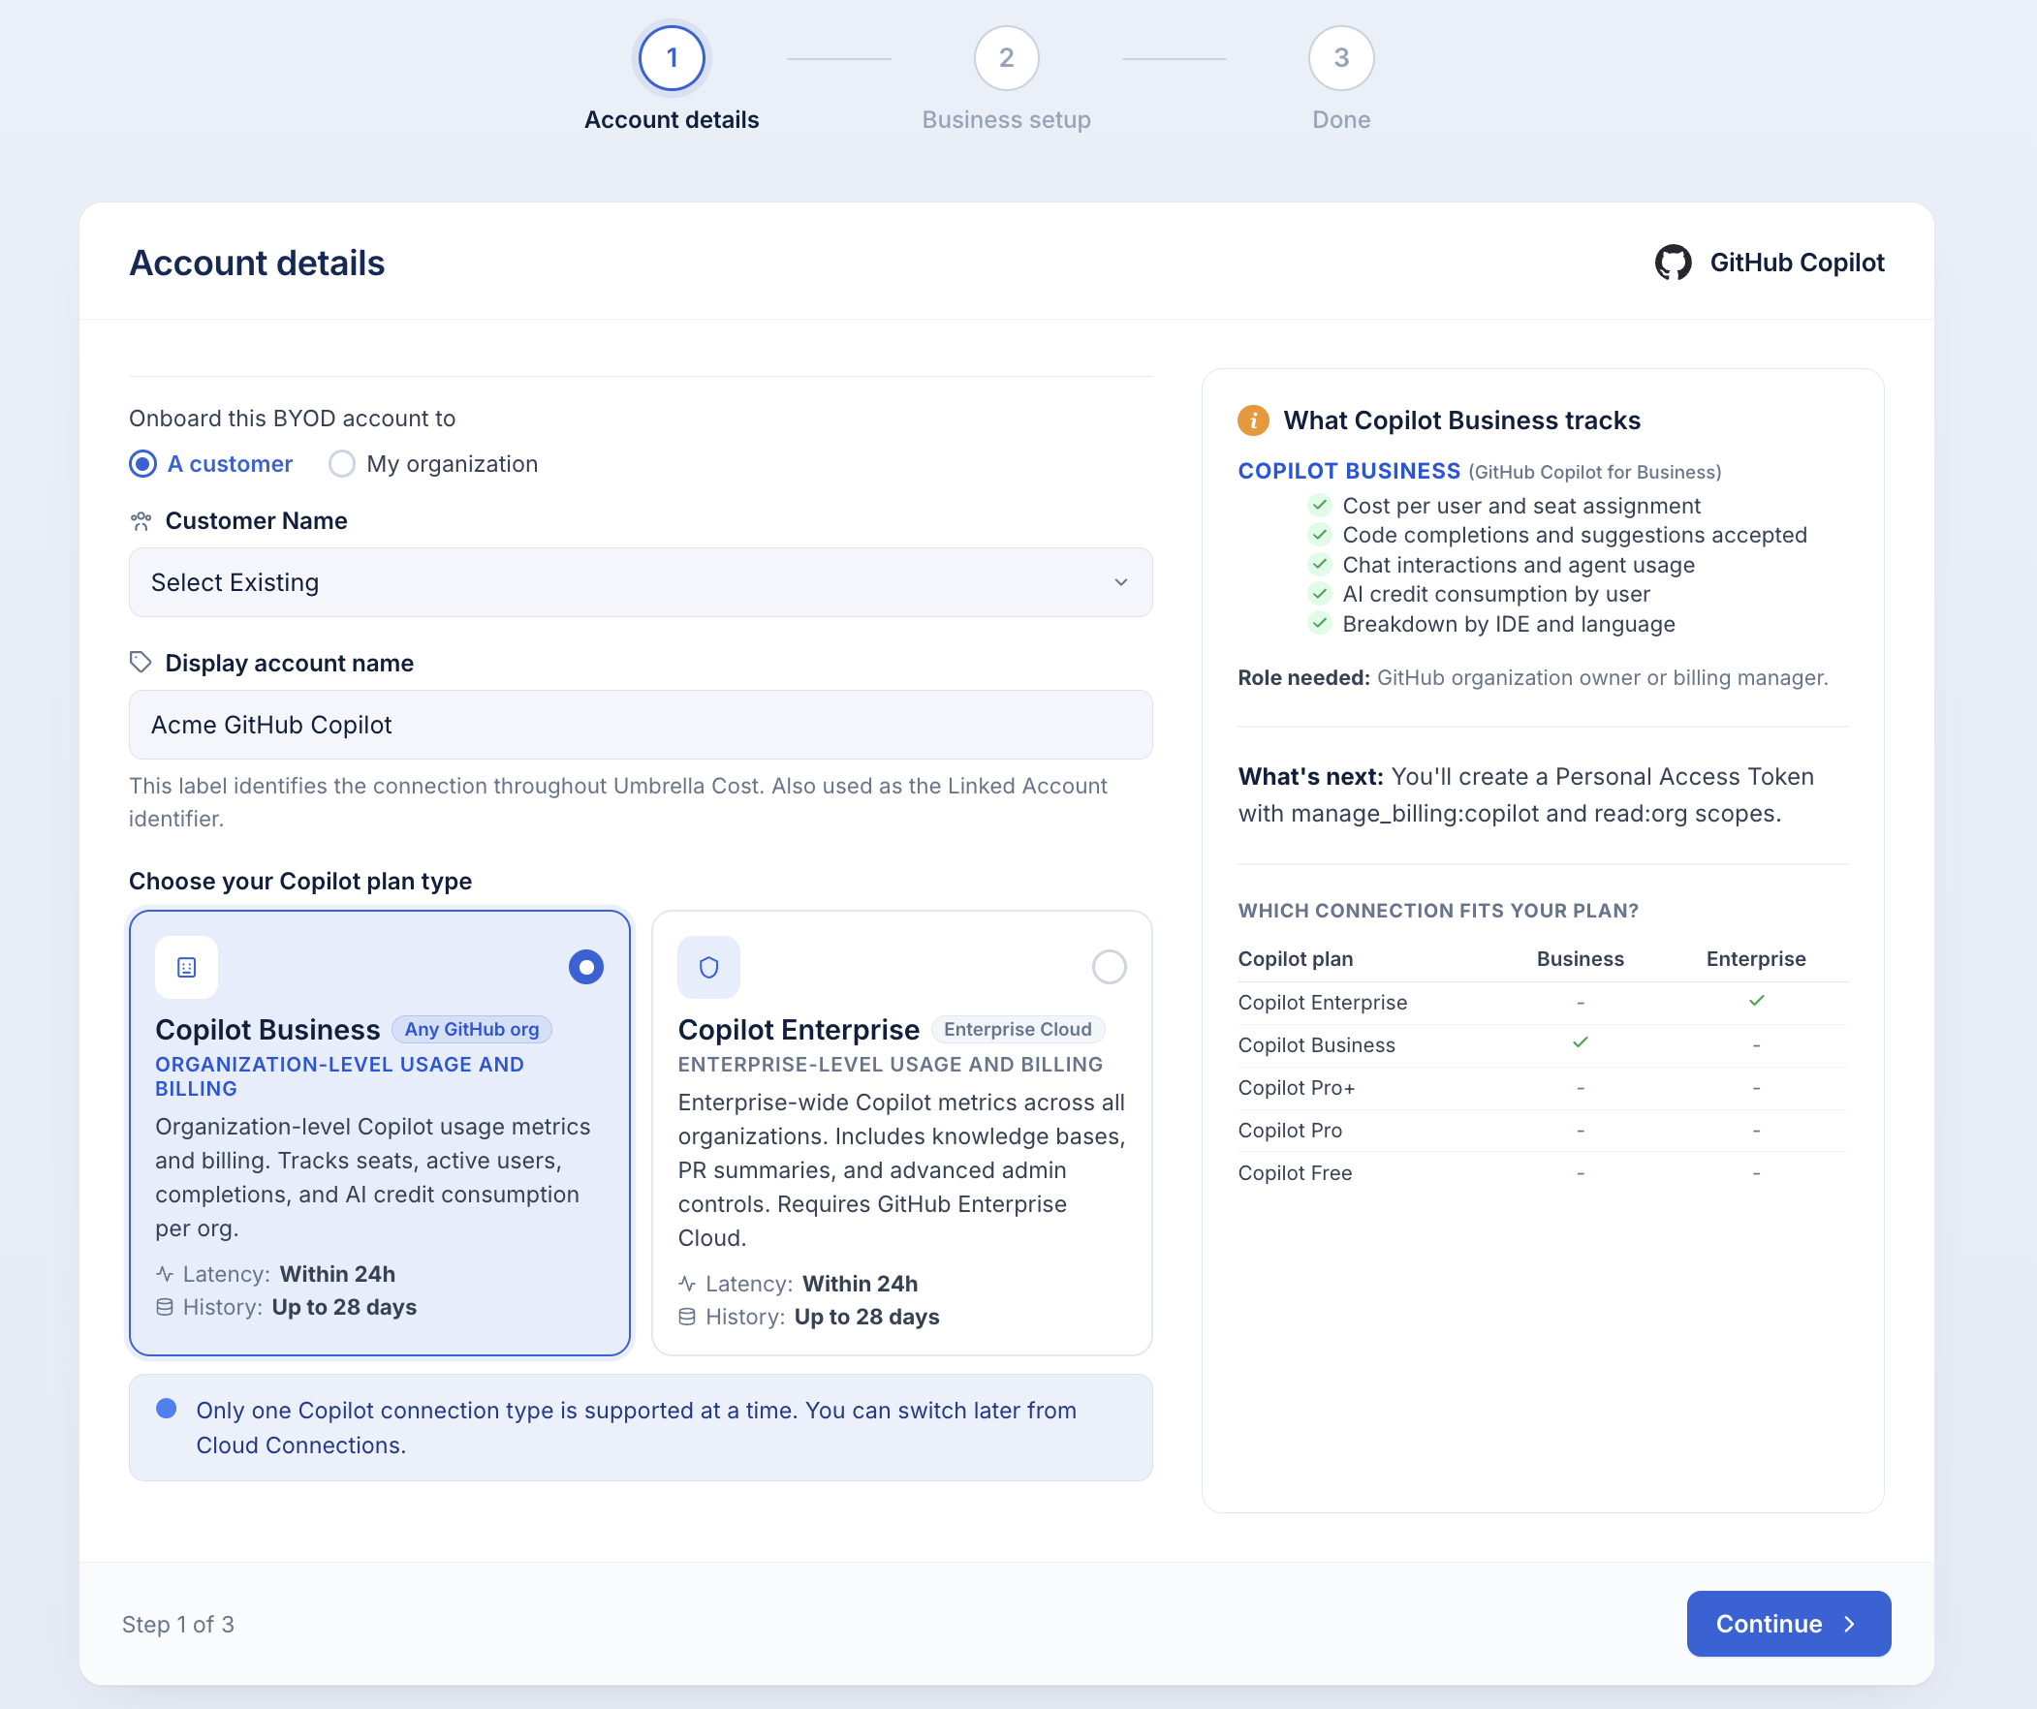Click the latency pulse icon in Copilot Business card
This screenshot has height=1709, width=2037.
click(x=165, y=1273)
